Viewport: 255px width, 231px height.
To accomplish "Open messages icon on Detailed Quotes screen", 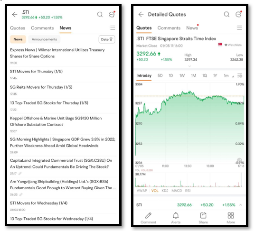I will 238,14.
